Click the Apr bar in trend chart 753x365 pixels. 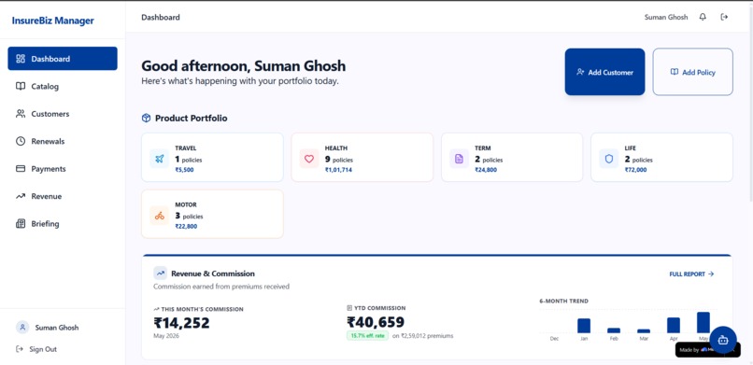[674, 325]
